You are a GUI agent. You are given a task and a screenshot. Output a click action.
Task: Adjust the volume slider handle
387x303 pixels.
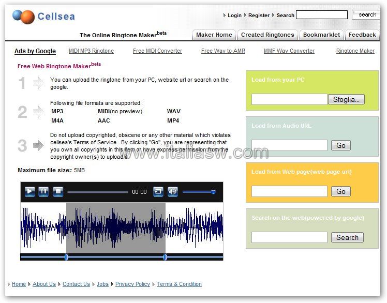[214, 192]
